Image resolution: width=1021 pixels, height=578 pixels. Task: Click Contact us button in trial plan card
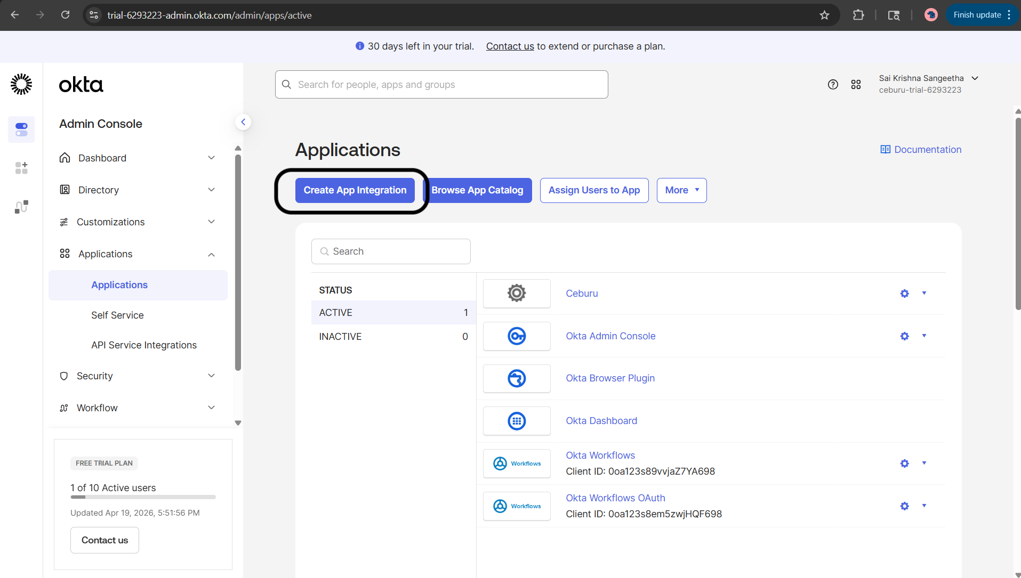pos(104,540)
